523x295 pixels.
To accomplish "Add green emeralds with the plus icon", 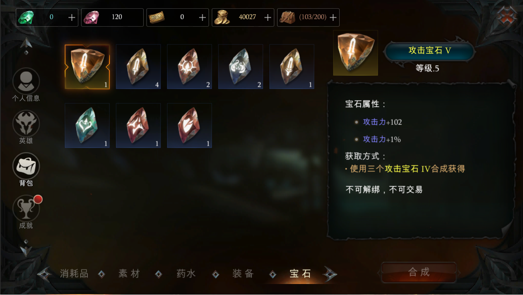I will [x=72, y=17].
